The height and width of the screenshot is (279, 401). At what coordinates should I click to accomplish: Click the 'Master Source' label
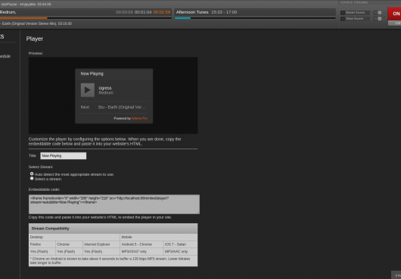[x=355, y=13]
